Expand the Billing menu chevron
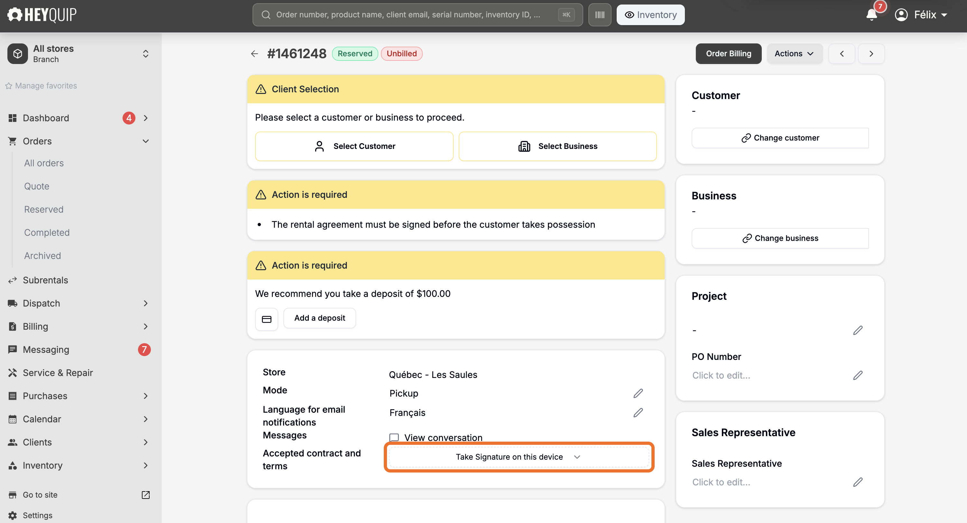This screenshot has height=523, width=967. click(146, 326)
